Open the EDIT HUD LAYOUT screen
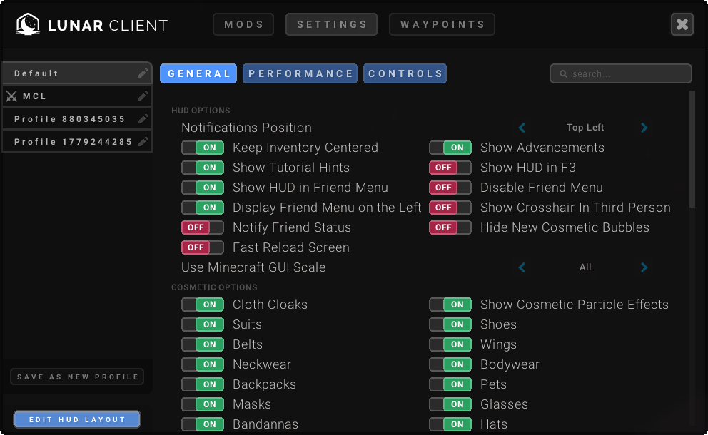The height and width of the screenshot is (435, 708). [x=76, y=419]
